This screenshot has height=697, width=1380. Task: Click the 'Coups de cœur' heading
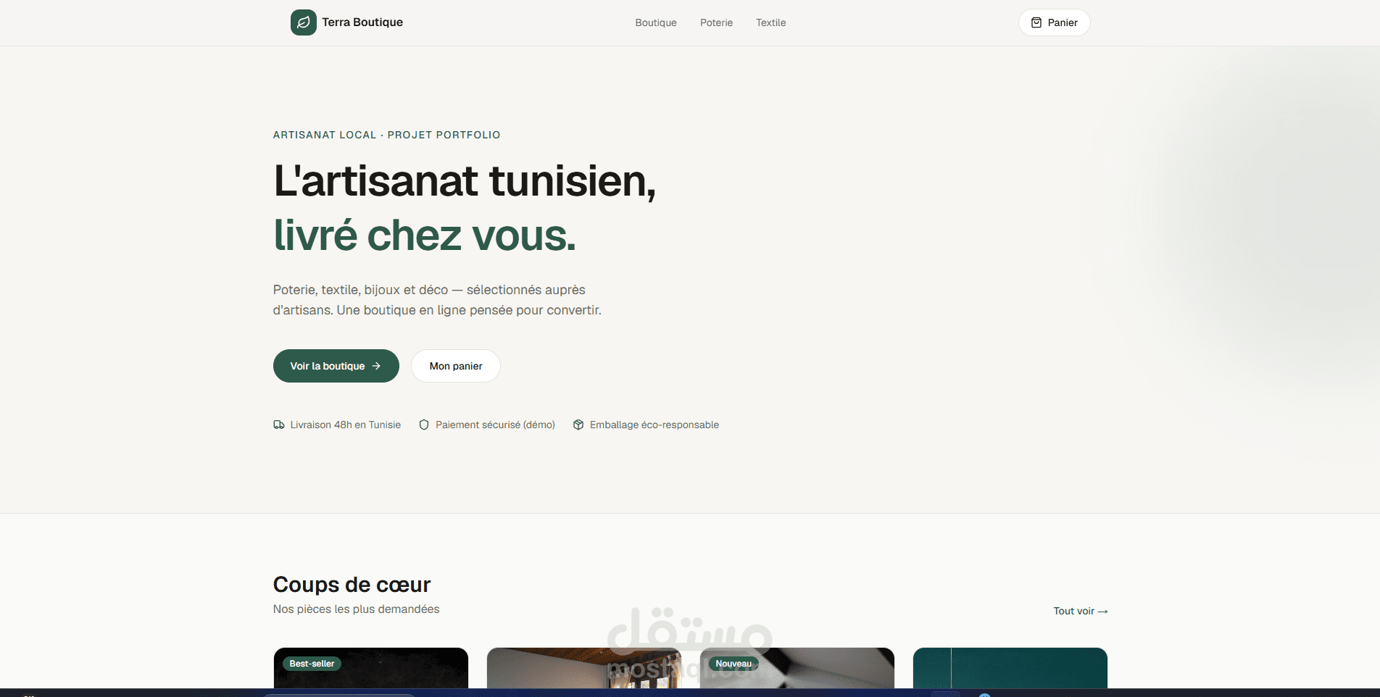click(x=352, y=584)
